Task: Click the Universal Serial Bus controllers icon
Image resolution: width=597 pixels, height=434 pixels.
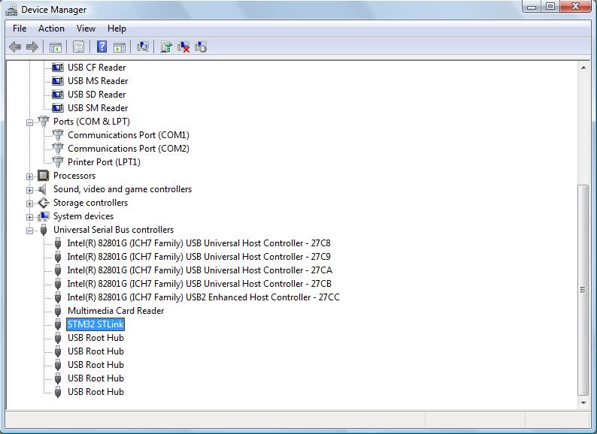Action: [x=44, y=230]
